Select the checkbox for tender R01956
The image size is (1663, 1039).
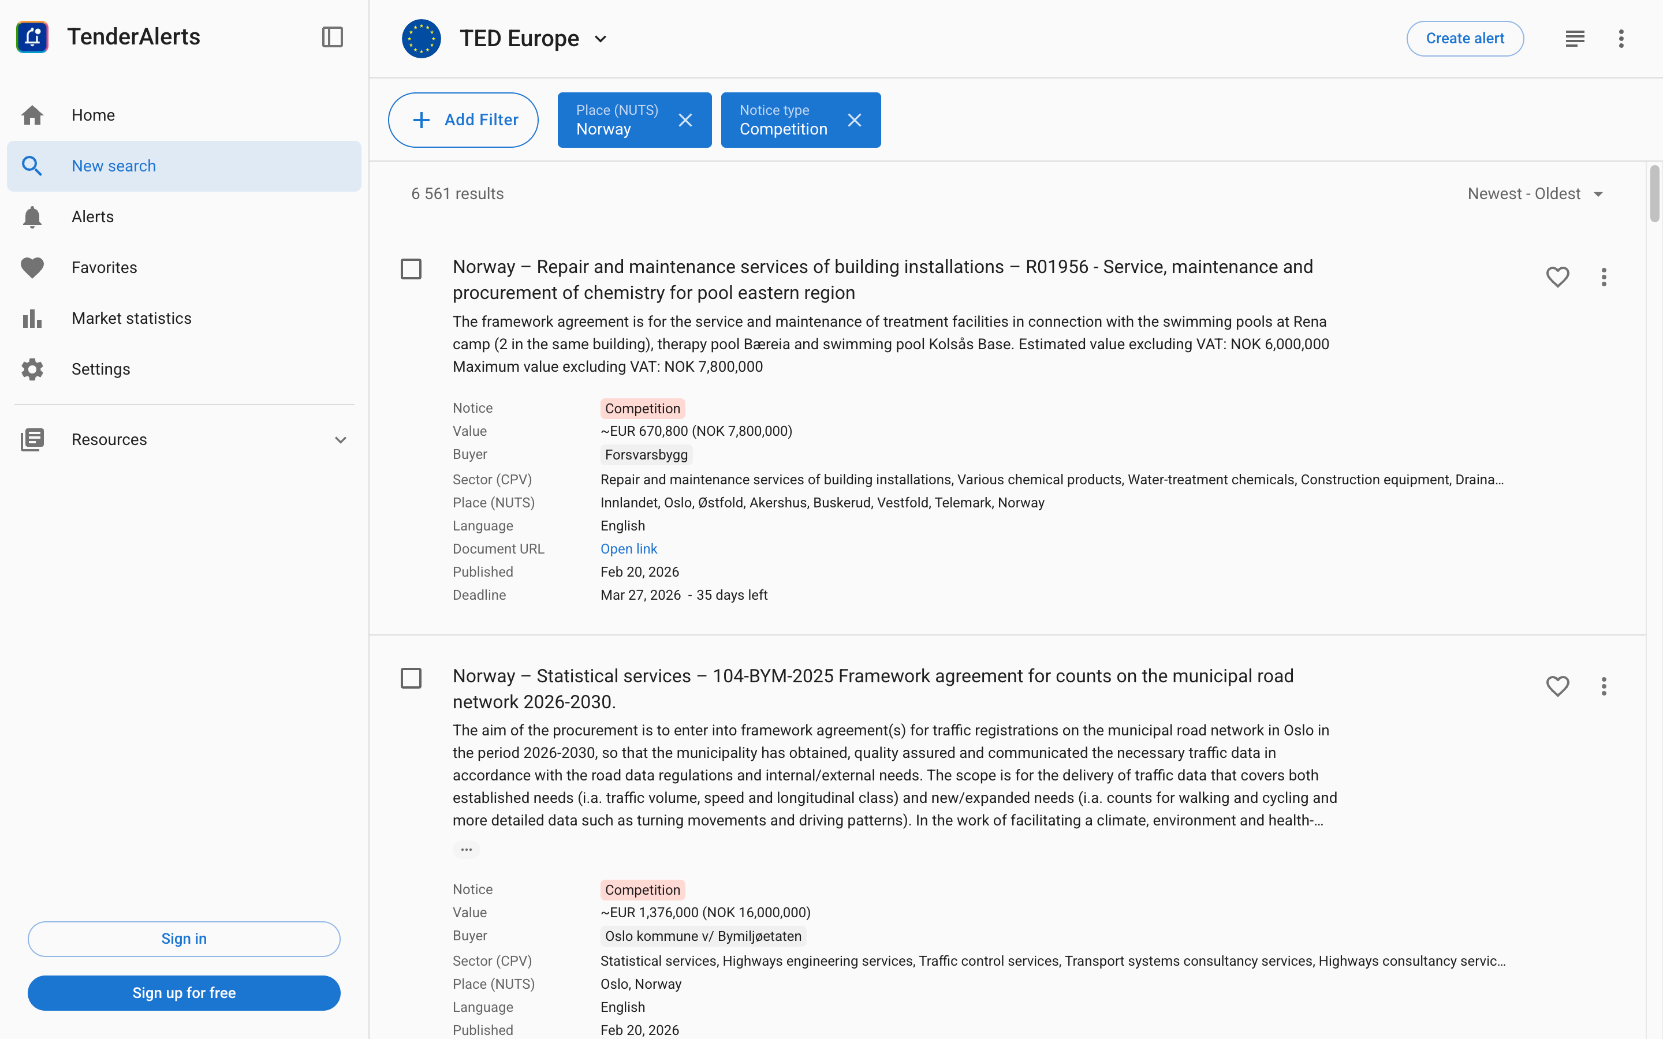411,268
